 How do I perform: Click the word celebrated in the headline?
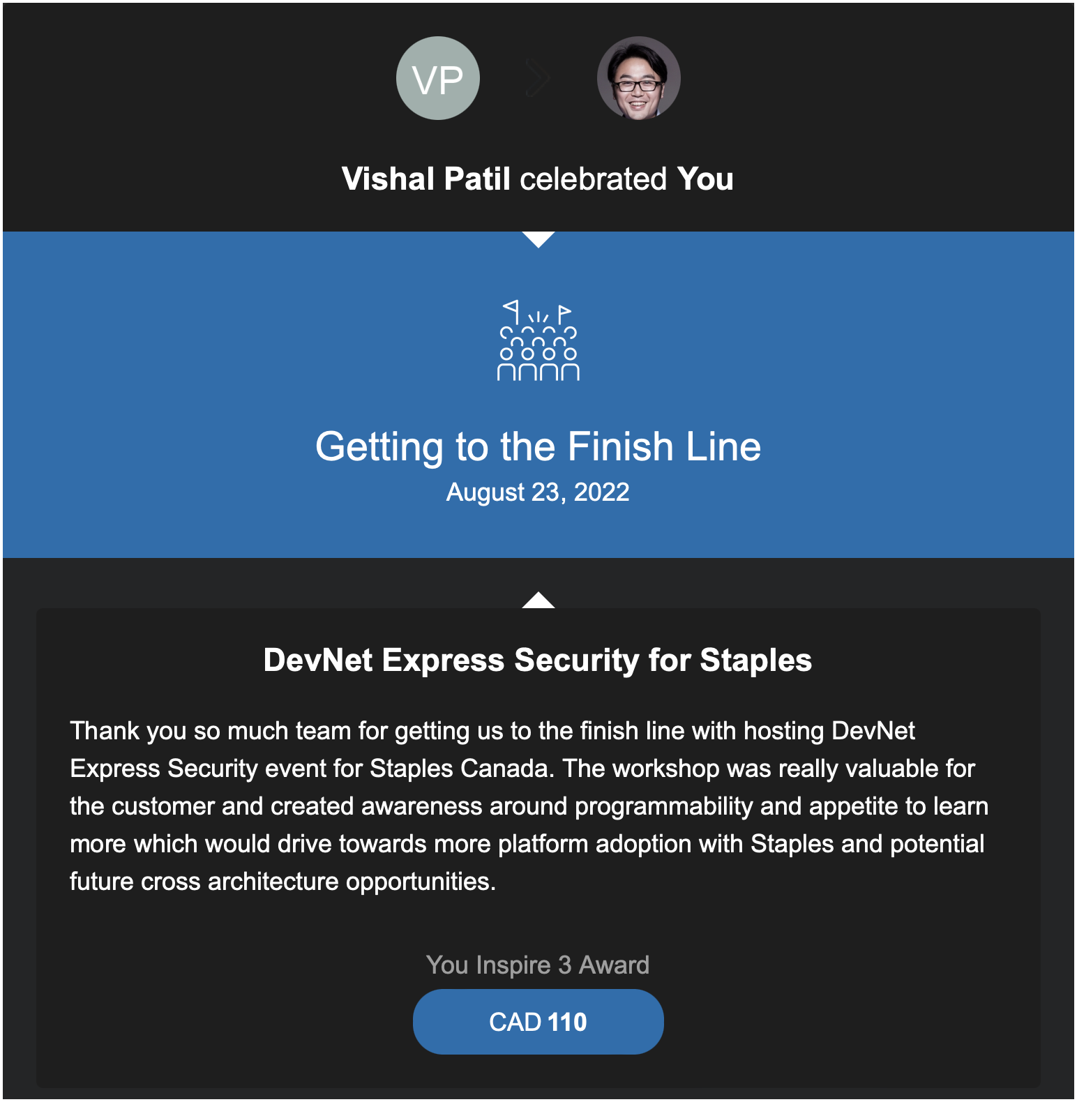pos(593,179)
